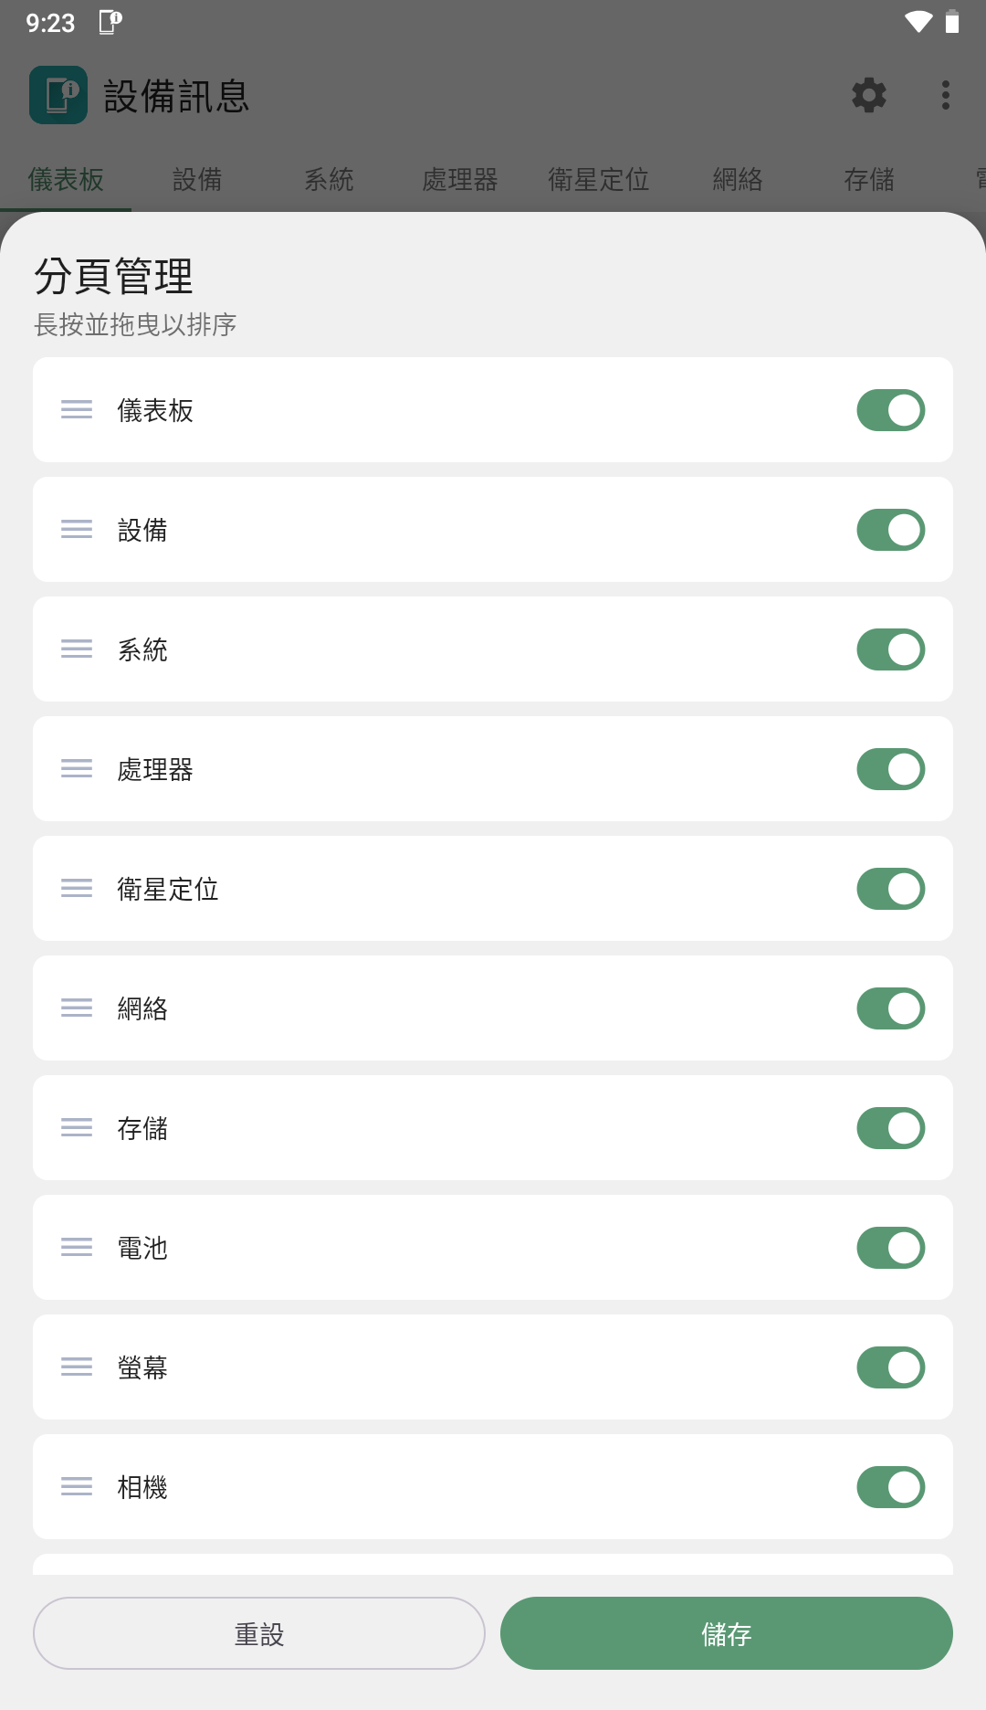Tap the 相機 row label
The height and width of the screenshot is (1710, 986).
coord(142,1487)
